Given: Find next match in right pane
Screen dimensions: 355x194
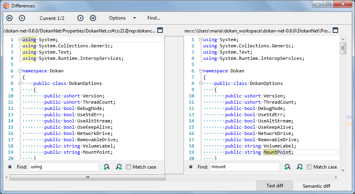Looking at the screenshot, I should 300,167.
